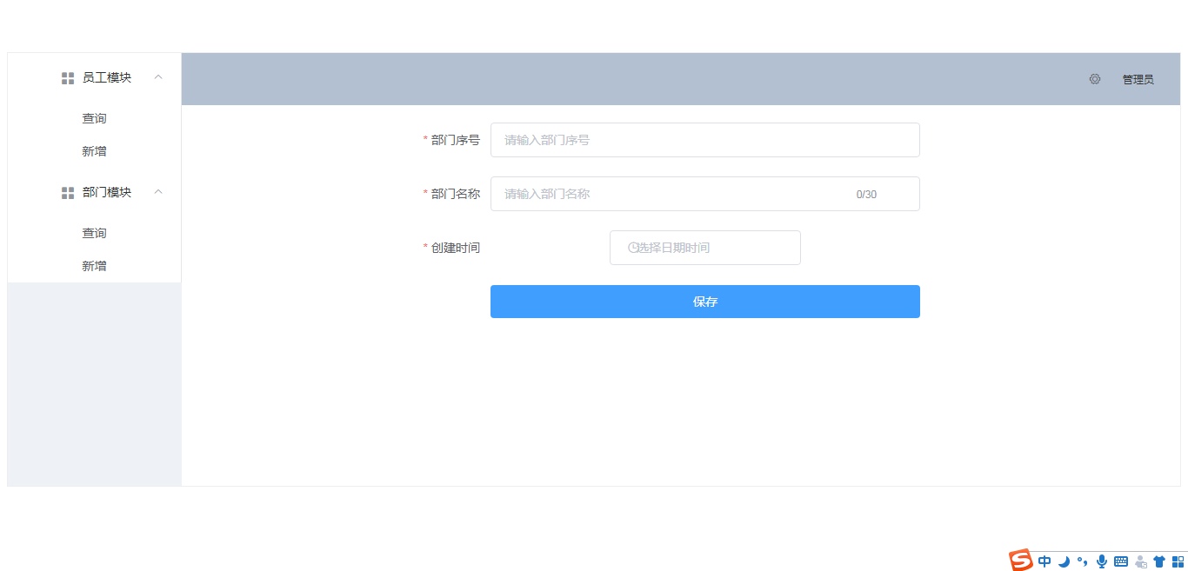
Task: Open 查询 under 部门模块
Action: (95, 233)
